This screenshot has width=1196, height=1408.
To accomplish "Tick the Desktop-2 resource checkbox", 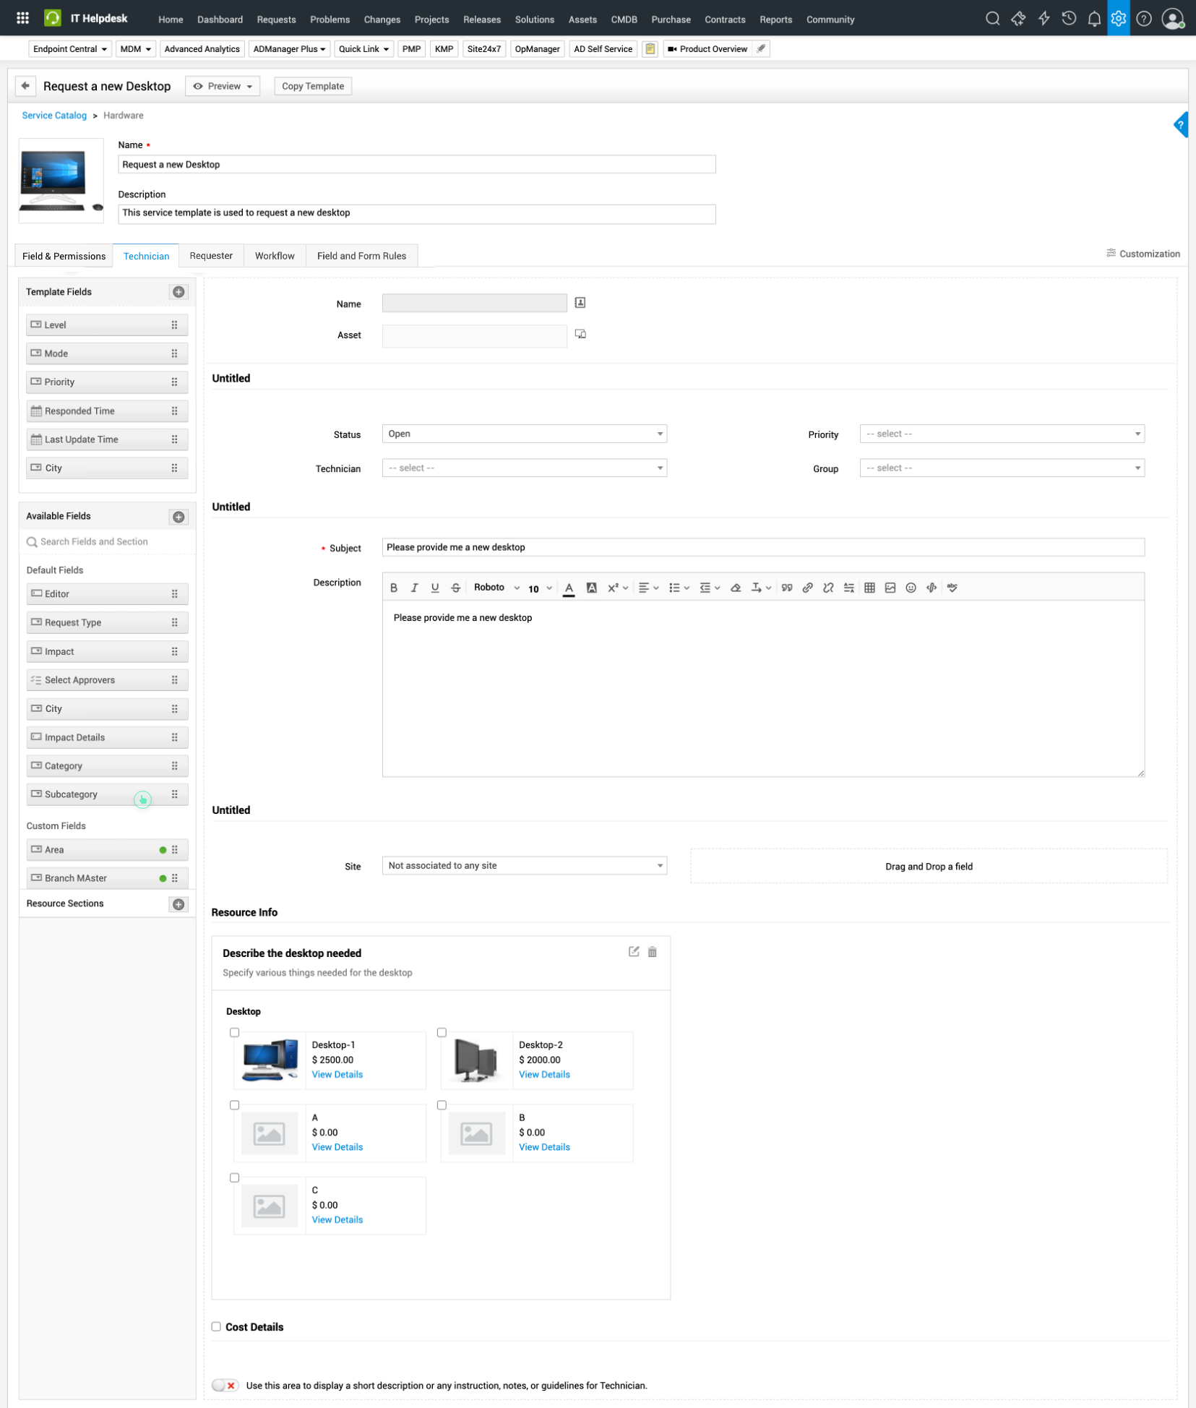I will point(442,1033).
